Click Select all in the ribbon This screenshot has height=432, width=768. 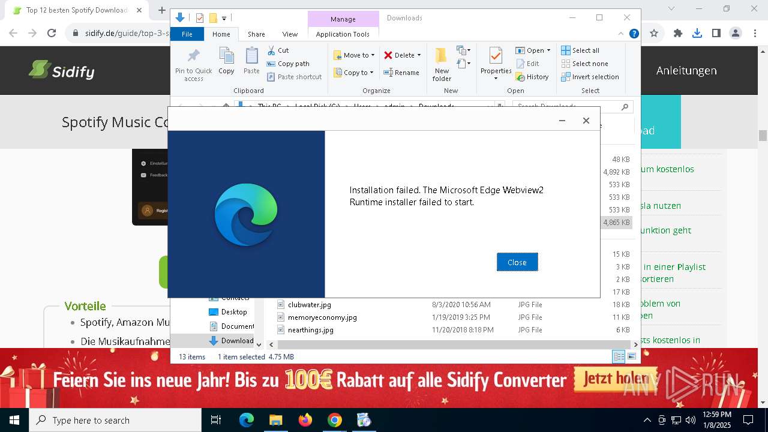580,50
